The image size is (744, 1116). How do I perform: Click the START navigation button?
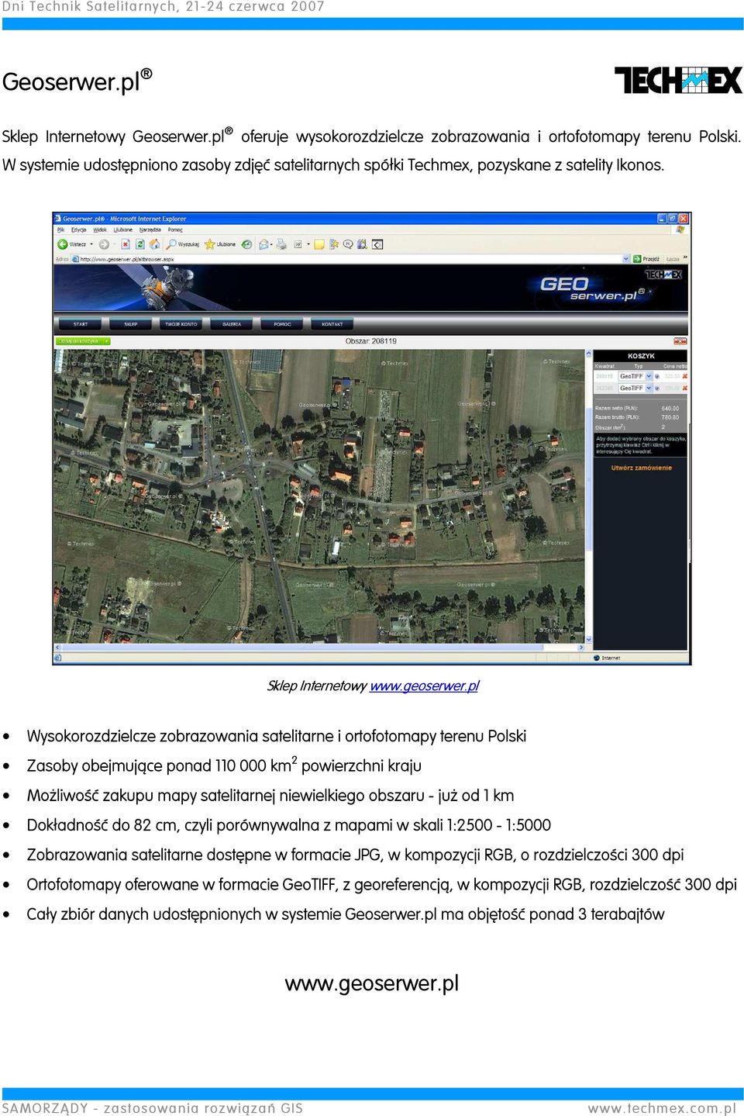click(x=81, y=324)
